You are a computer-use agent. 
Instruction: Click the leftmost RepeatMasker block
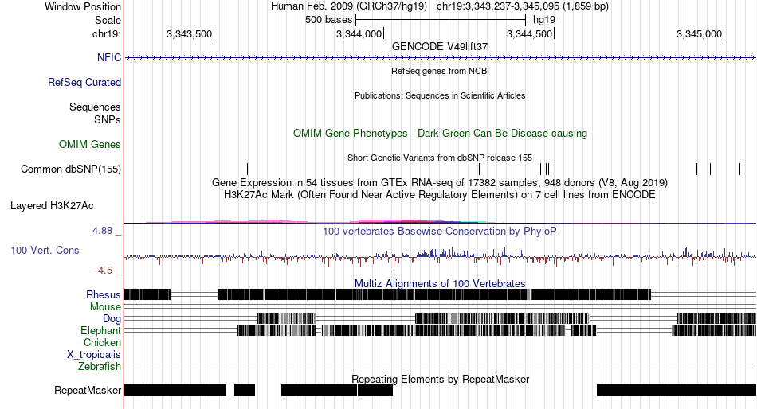point(175,390)
